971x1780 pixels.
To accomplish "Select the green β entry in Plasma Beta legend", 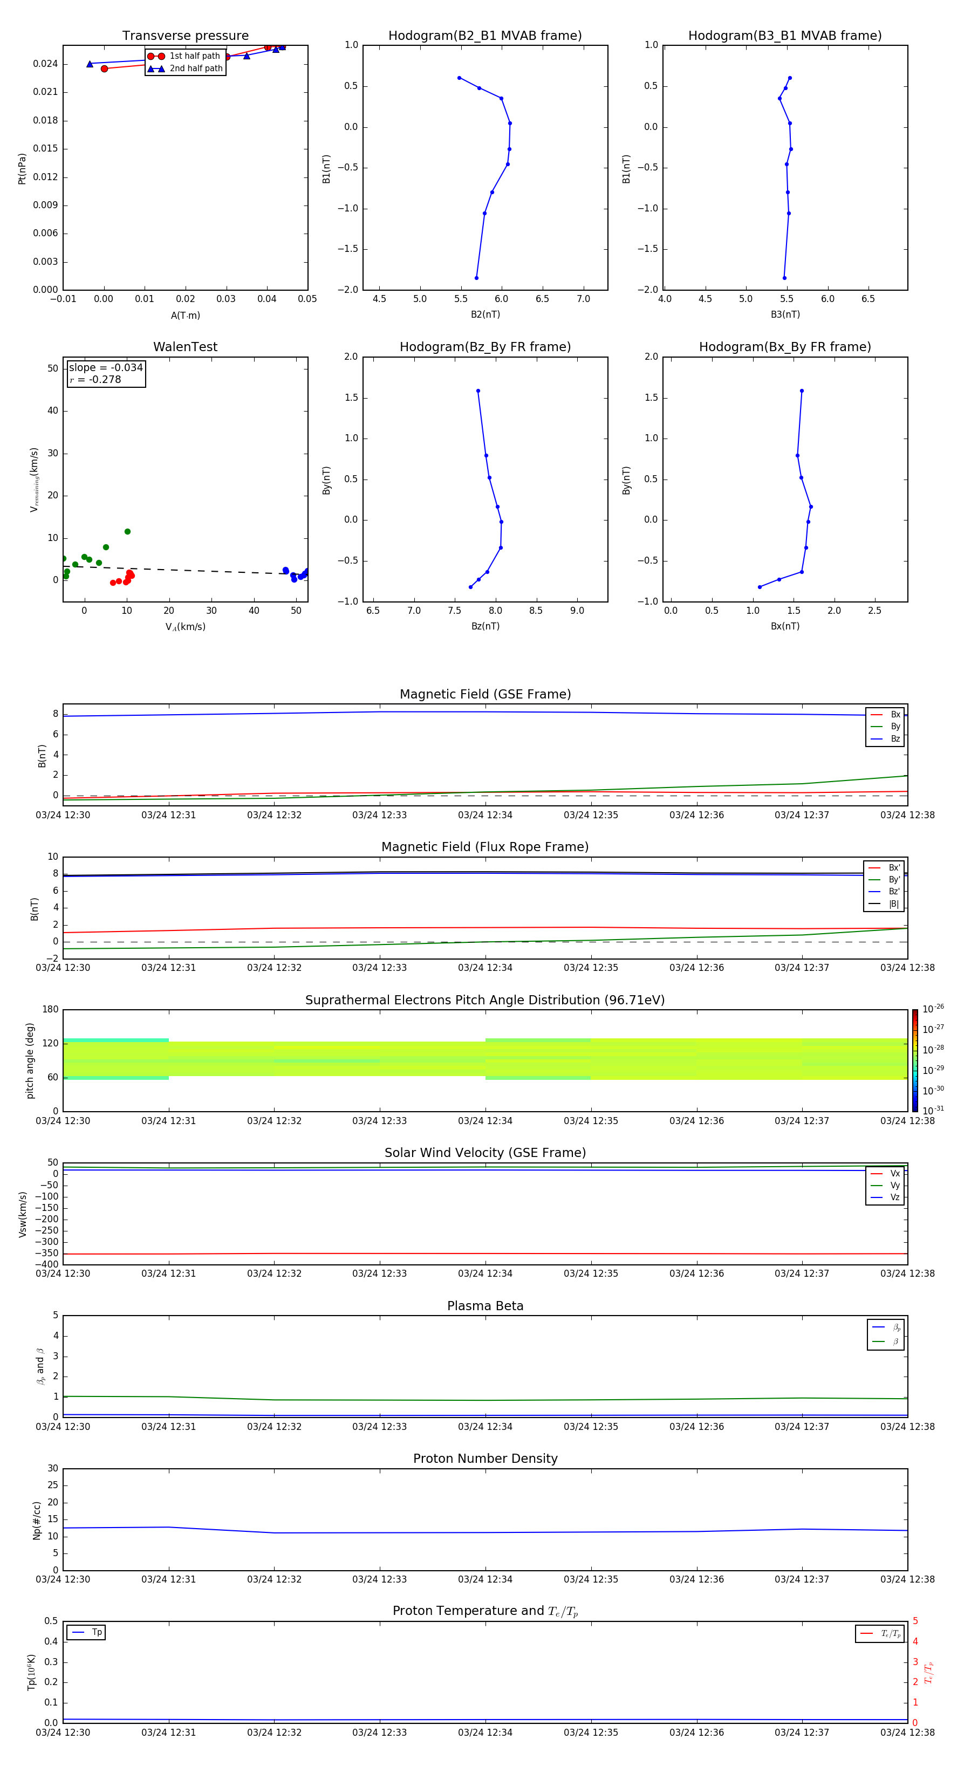I will tap(886, 1341).
